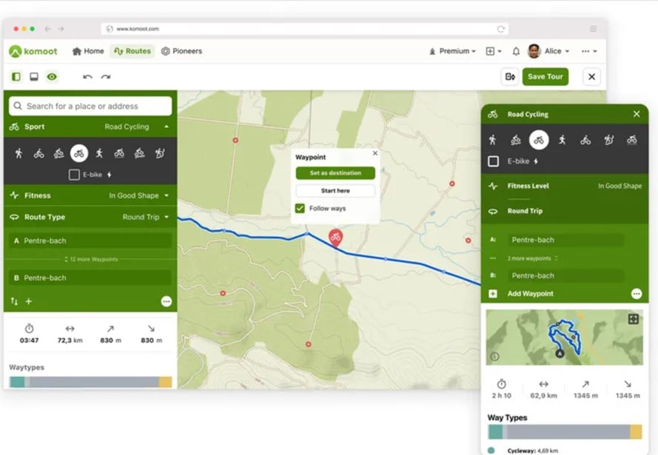Open the Route Type 'Round Trip' dropdown
This screenshot has width=658, height=455.
click(146, 217)
